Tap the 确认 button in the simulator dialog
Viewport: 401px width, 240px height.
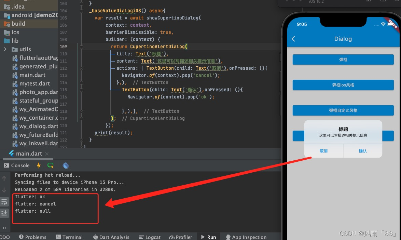(362, 150)
